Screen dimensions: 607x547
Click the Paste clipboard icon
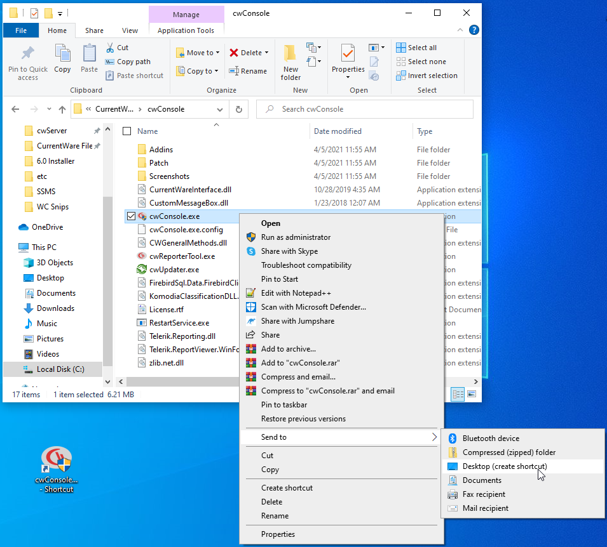(x=89, y=59)
